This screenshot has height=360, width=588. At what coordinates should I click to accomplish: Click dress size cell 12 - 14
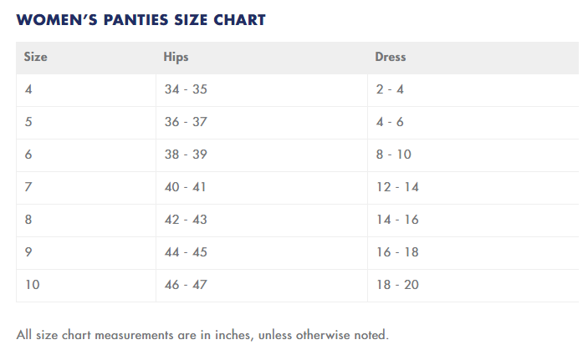tap(397, 187)
